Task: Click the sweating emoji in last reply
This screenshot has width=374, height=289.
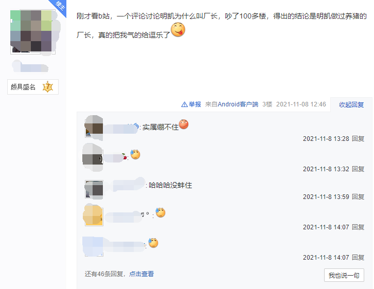Action: click(153, 243)
